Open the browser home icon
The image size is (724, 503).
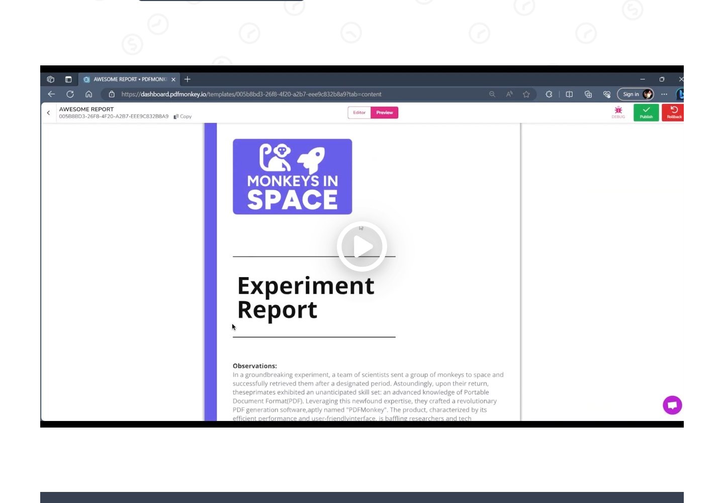pos(88,94)
